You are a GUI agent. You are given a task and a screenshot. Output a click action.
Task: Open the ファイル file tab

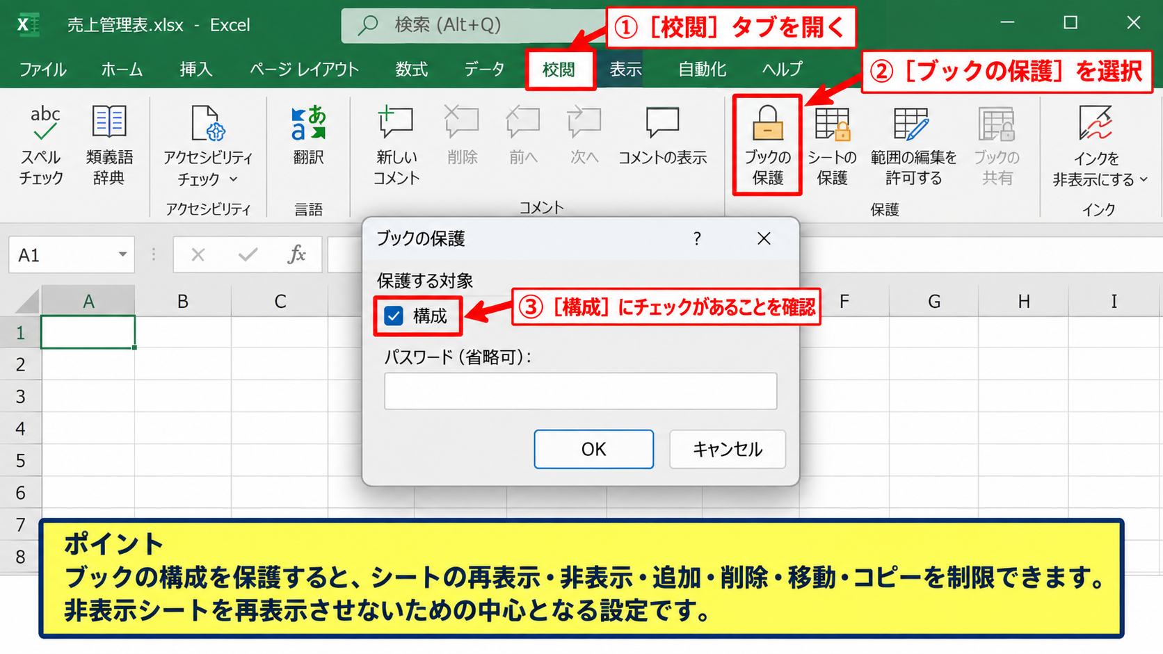[42, 70]
